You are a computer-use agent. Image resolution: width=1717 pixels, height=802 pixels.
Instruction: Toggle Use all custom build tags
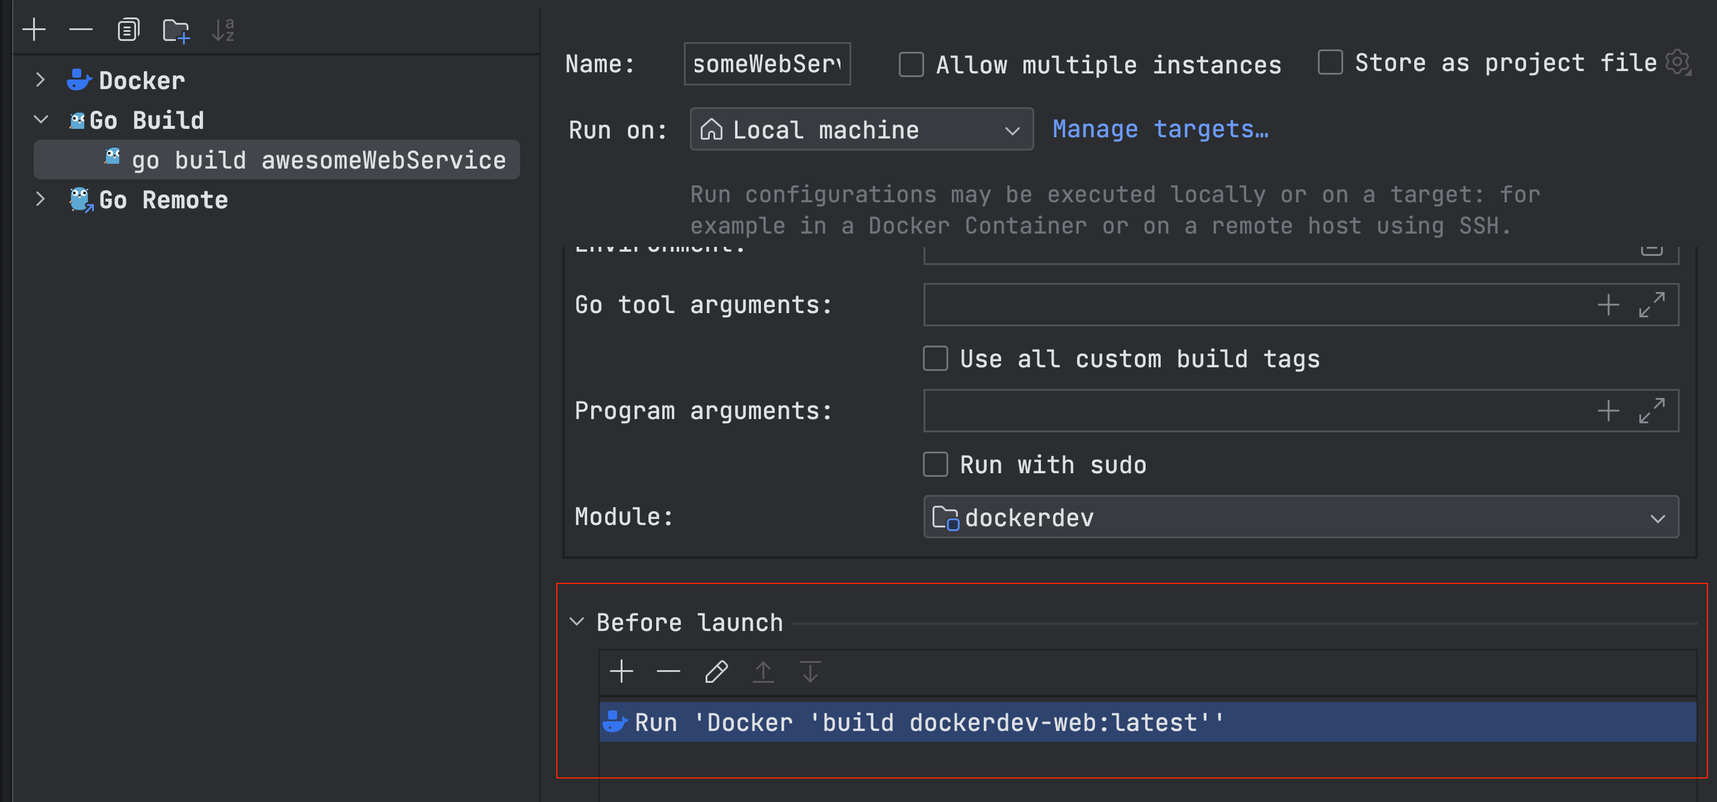coord(935,358)
